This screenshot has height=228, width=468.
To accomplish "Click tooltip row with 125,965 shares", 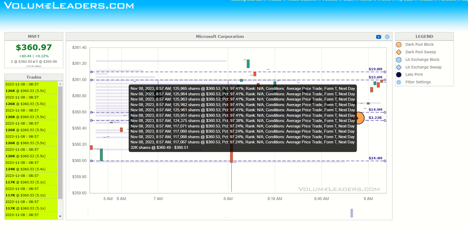I will (x=243, y=88).
